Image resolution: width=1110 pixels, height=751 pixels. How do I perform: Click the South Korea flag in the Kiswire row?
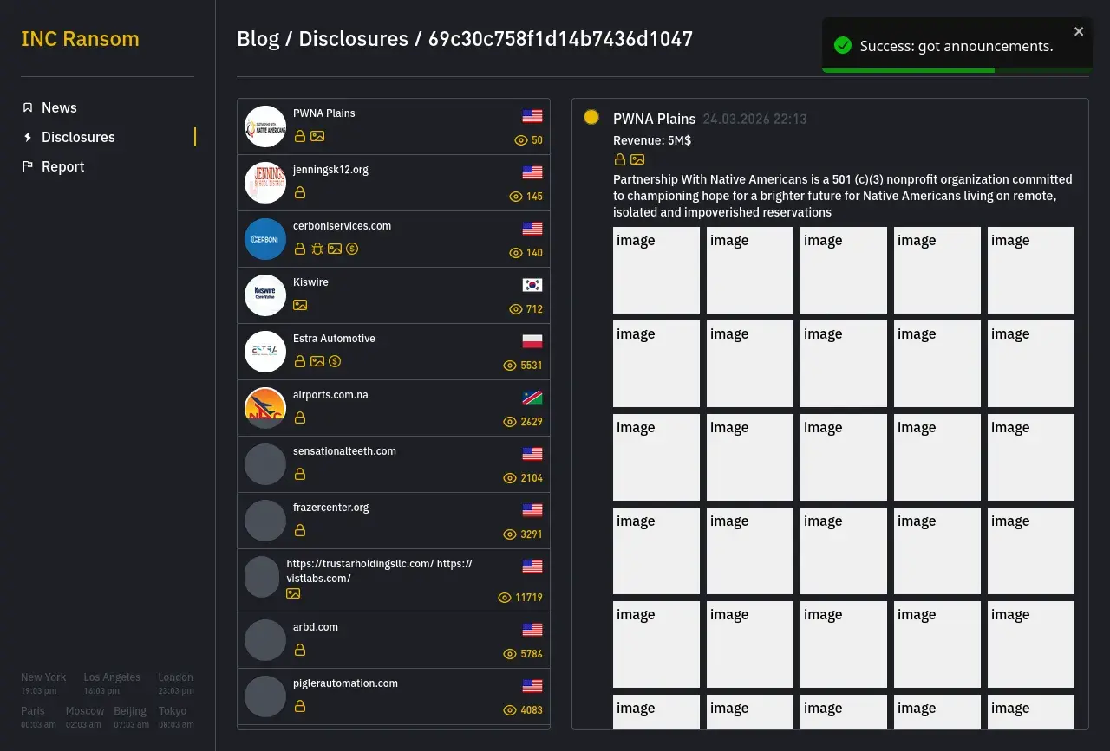(532, 285)
